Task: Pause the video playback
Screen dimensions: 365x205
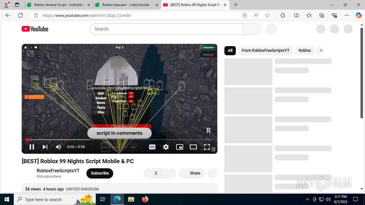Action: [32, 147]
